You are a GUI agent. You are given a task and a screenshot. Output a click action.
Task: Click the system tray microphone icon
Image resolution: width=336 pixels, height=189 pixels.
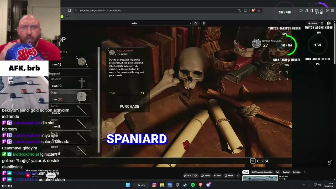[x=310, y=185]
